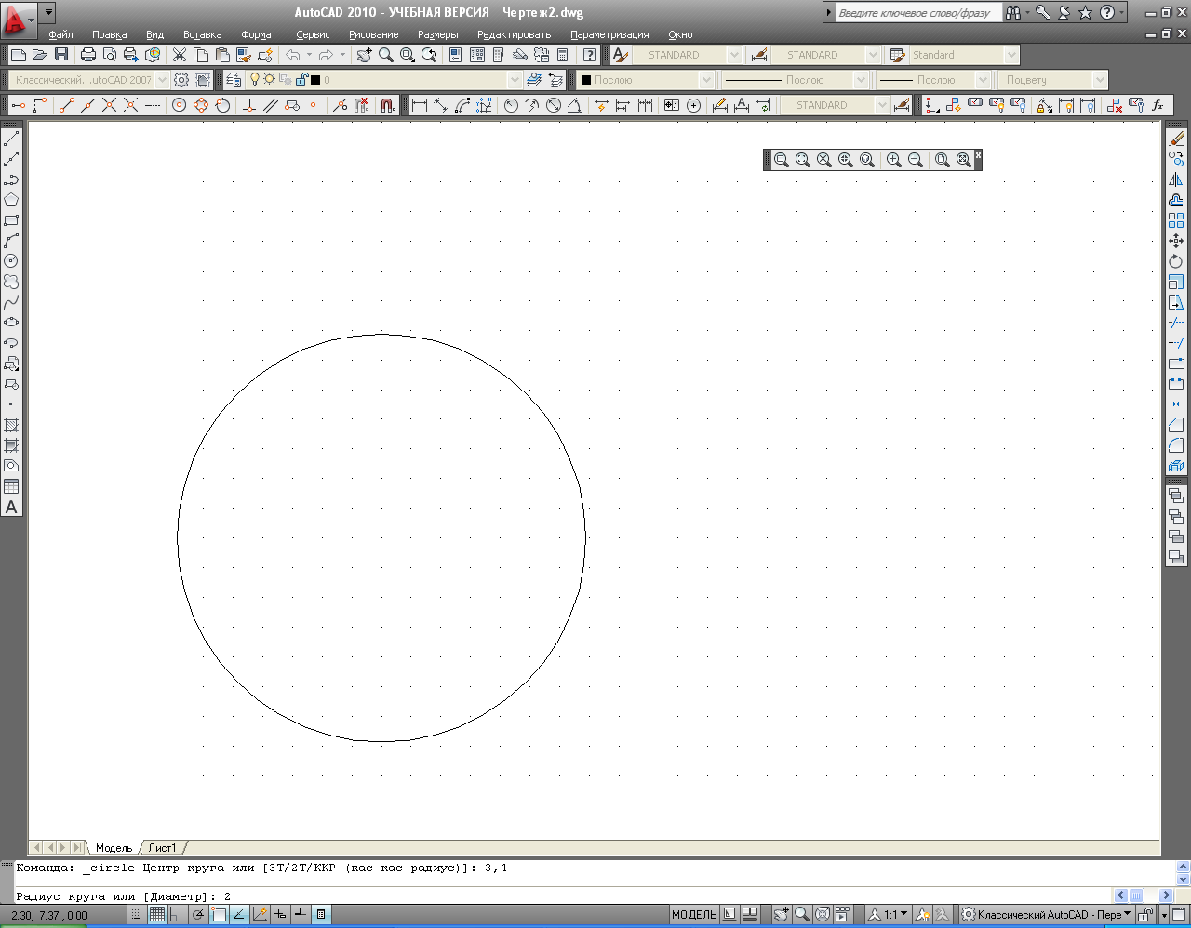
Task: Toggle Lineweight display in status bar
Action: click(x=301, y=915)
